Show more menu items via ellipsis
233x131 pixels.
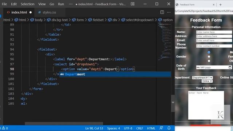(x=71, y=4)
